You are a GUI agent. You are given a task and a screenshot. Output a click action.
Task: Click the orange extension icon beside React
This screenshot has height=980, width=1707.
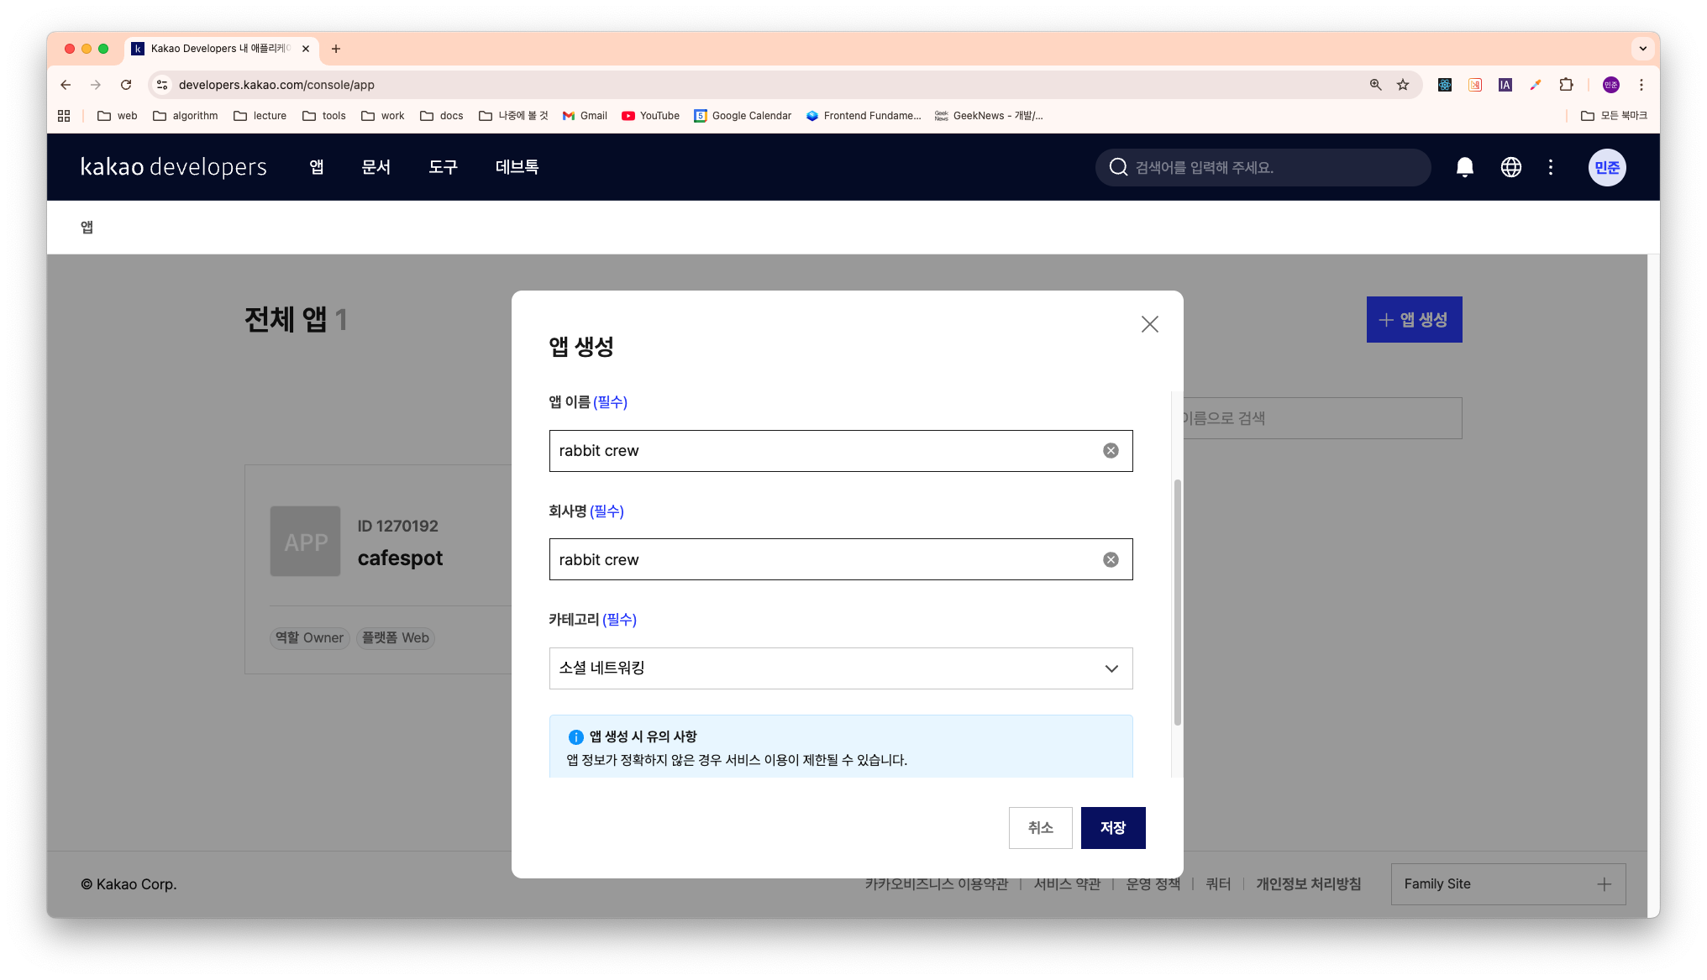(x=1475, y=85)
